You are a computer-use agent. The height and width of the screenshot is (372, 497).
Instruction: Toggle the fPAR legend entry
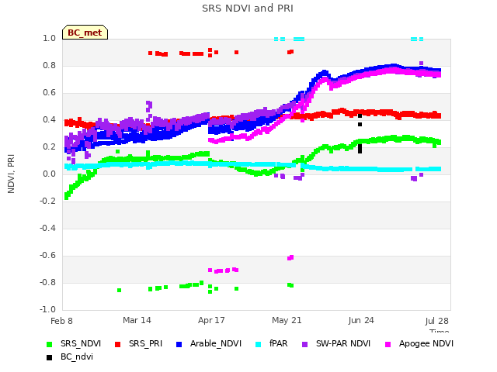click(x=272, y=344)
